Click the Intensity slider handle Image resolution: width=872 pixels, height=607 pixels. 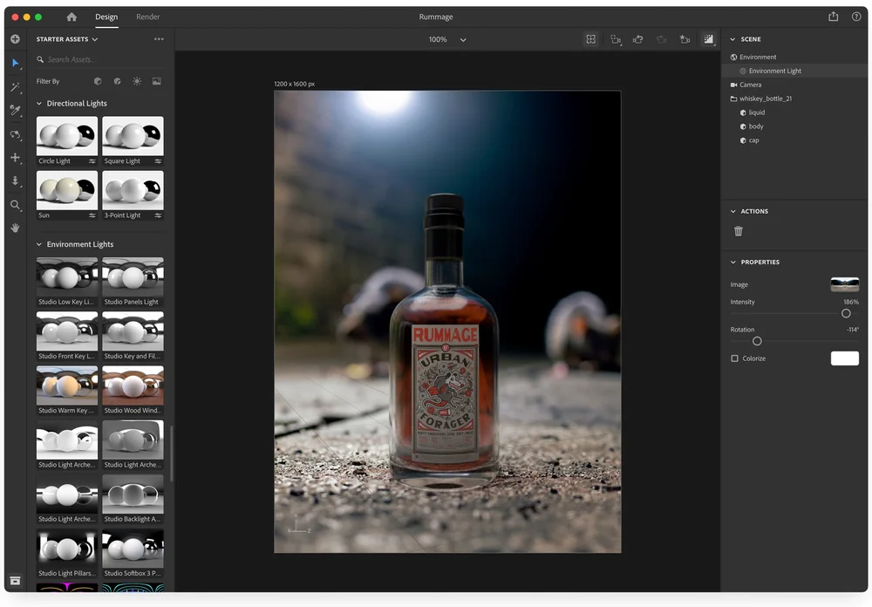tap(846, 313)
